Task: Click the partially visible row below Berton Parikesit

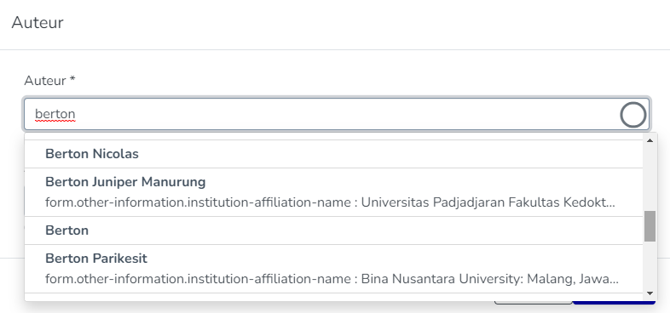Action: coord(333,297)
